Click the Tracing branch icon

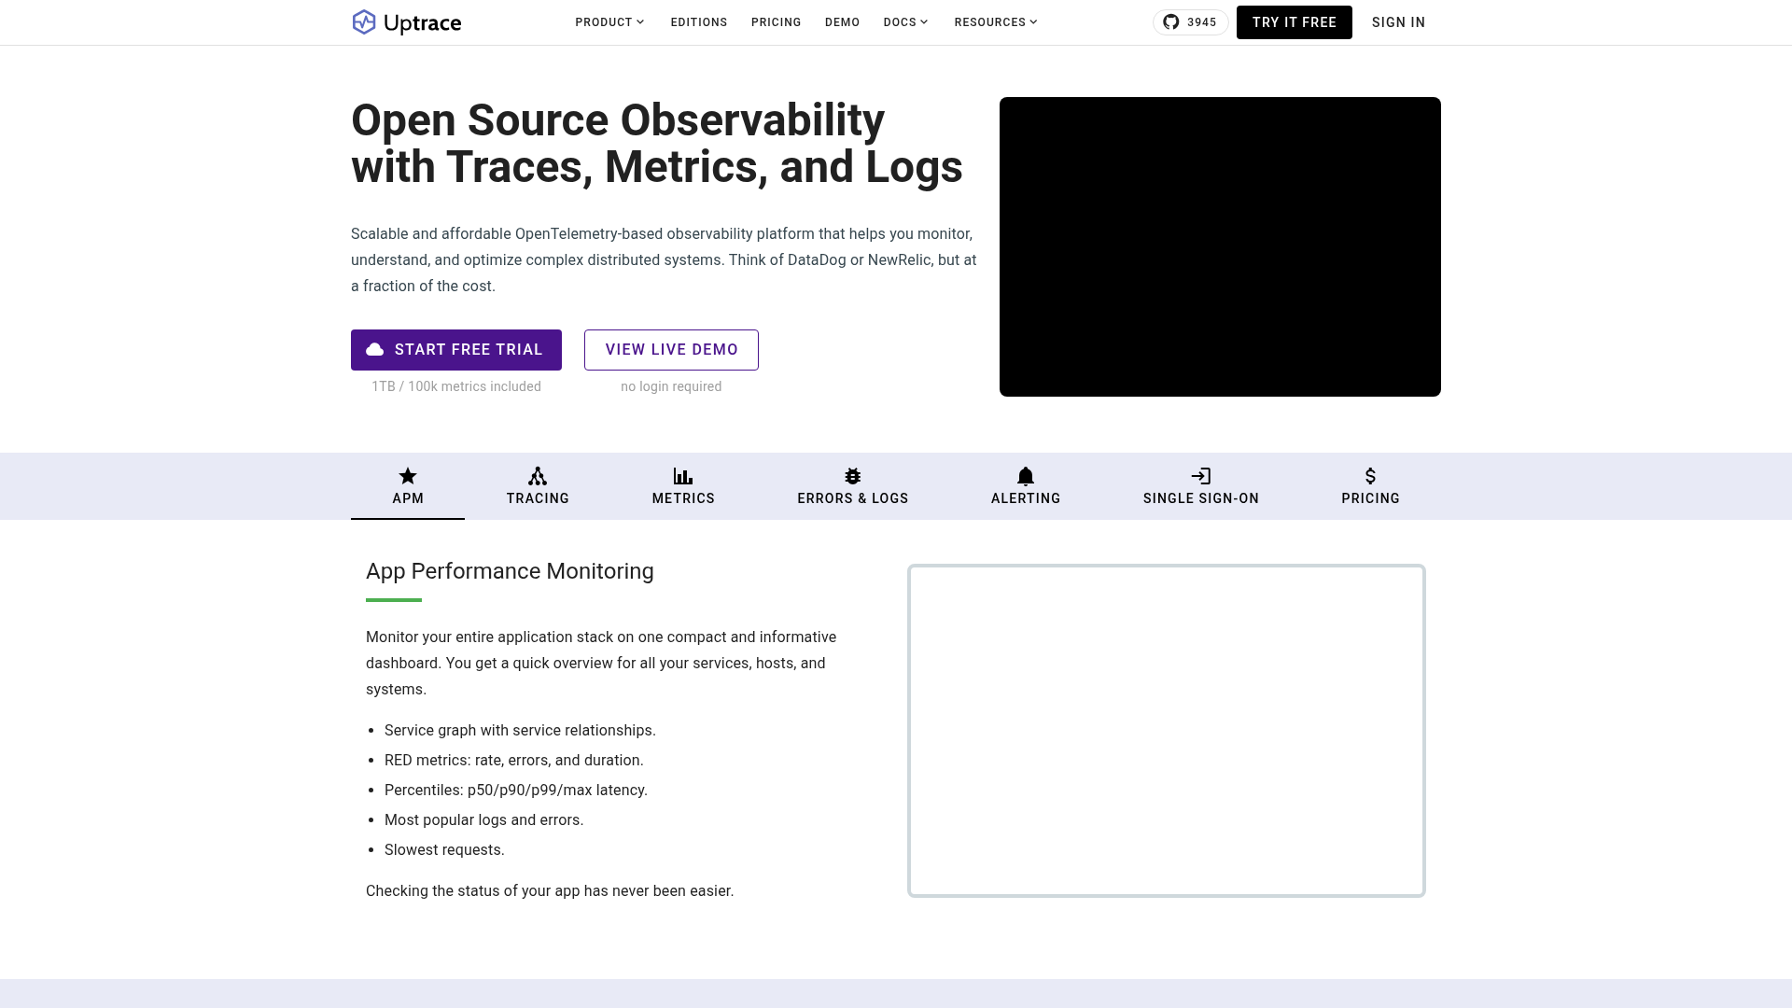click(538, 476)
